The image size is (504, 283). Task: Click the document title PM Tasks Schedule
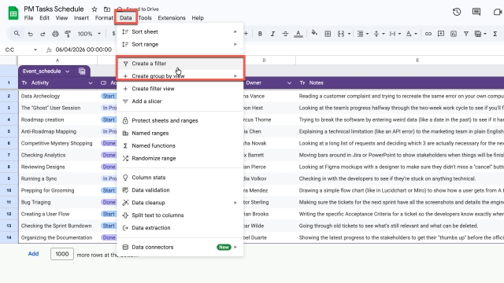point(54,9)
